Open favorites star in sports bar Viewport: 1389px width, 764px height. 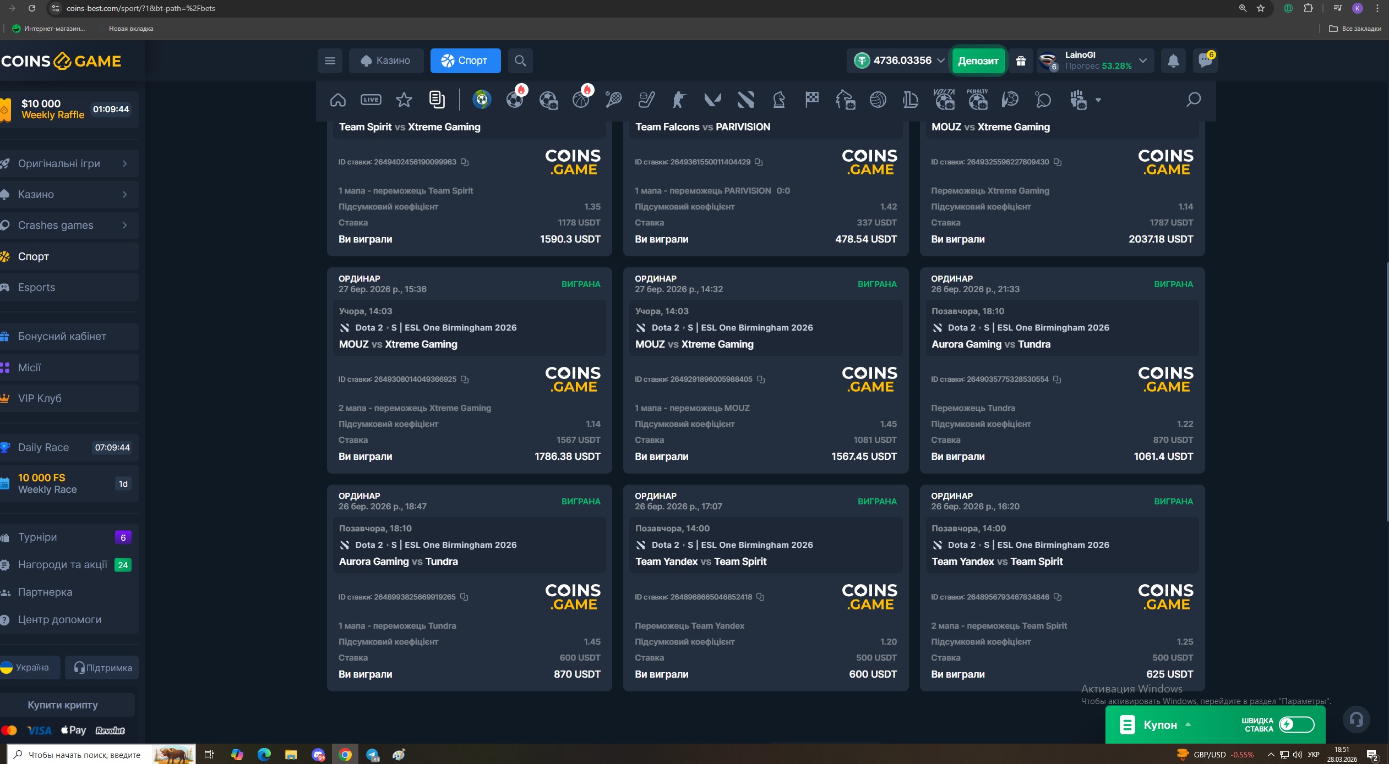pyautogui.click(x=404, y=100)
